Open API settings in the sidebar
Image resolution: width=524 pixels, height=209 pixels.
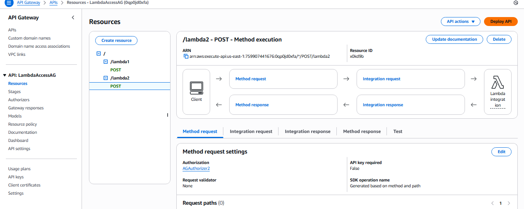point(19,149)
